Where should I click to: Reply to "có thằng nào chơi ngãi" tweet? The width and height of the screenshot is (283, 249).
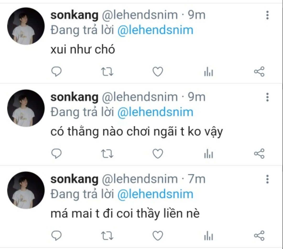pos(57,154)
